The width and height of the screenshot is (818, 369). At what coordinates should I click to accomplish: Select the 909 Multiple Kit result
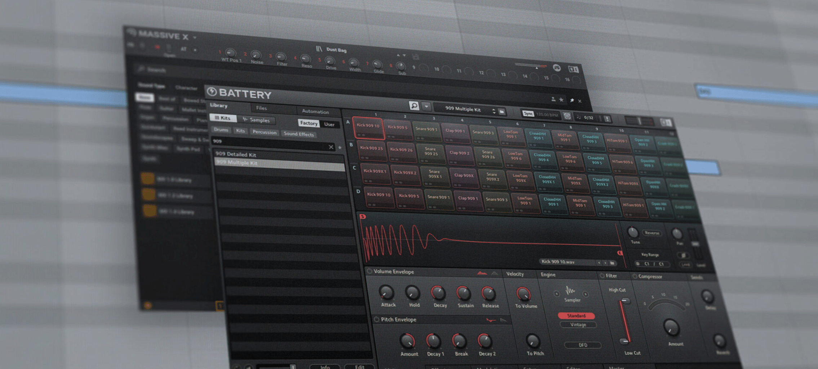279,164
